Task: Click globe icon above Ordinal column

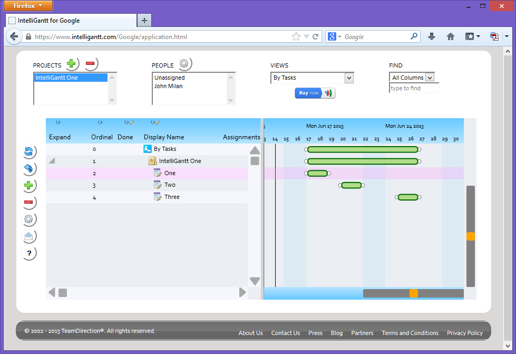Action: click(x=100, y=122)
